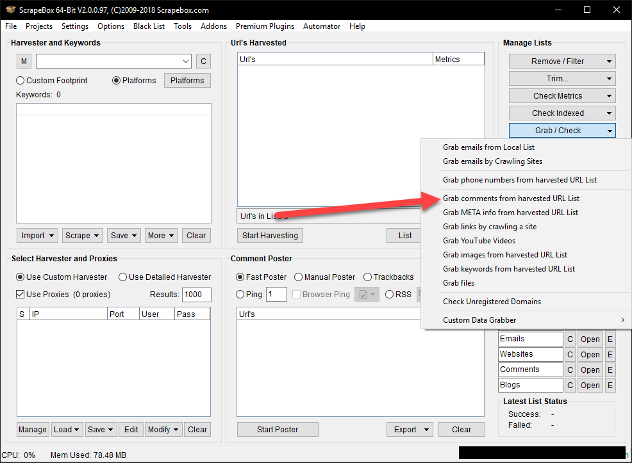Choose Grab phone numbers from harvested URL List
632x463 pixels.
click(526, 180)
